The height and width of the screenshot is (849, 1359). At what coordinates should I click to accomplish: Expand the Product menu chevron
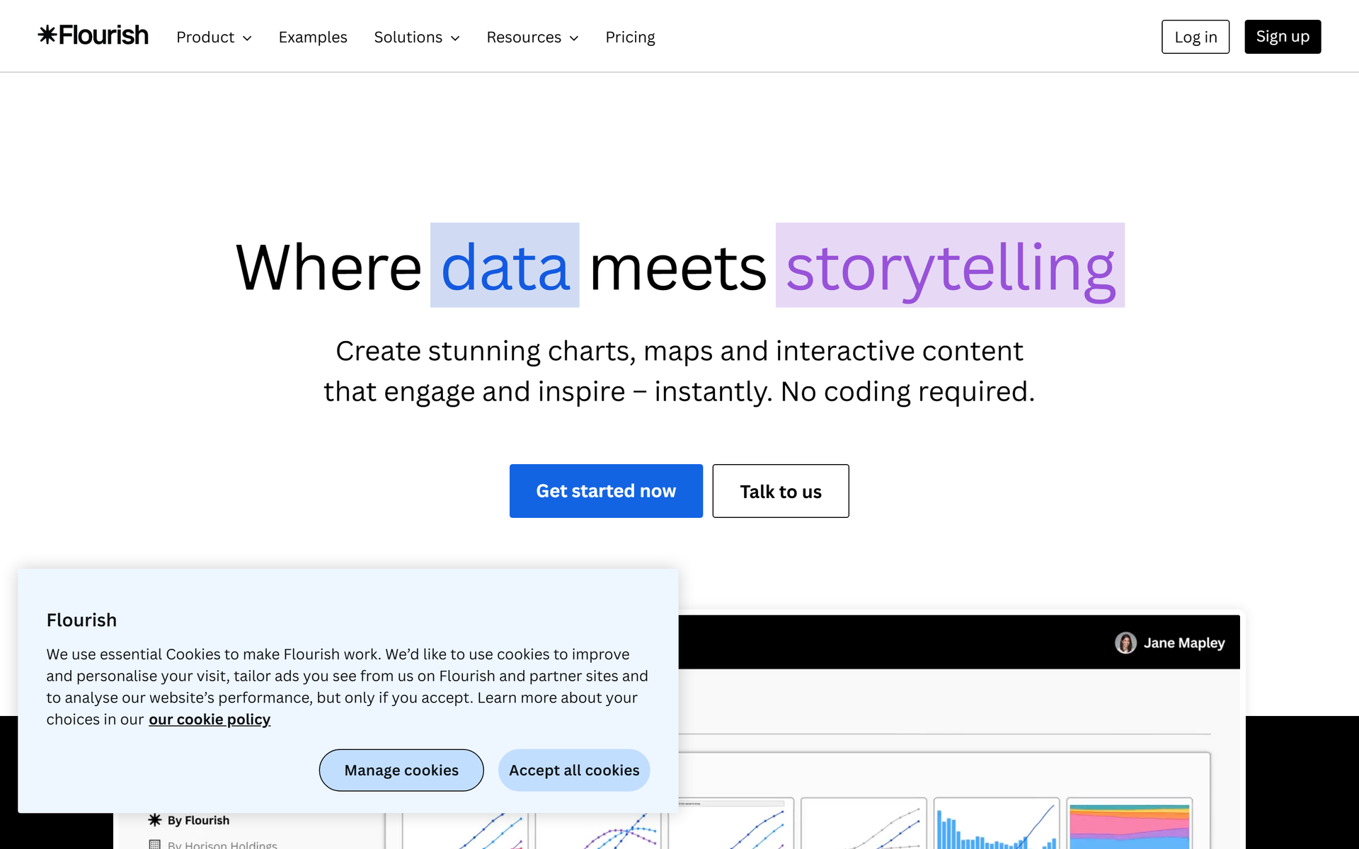[247, 38]
